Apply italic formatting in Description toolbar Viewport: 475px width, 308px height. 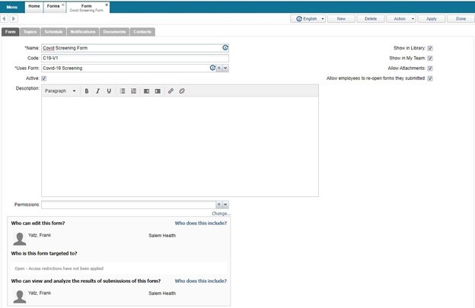click(x=97, y=91)
